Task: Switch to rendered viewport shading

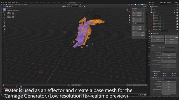Action: 145,5
